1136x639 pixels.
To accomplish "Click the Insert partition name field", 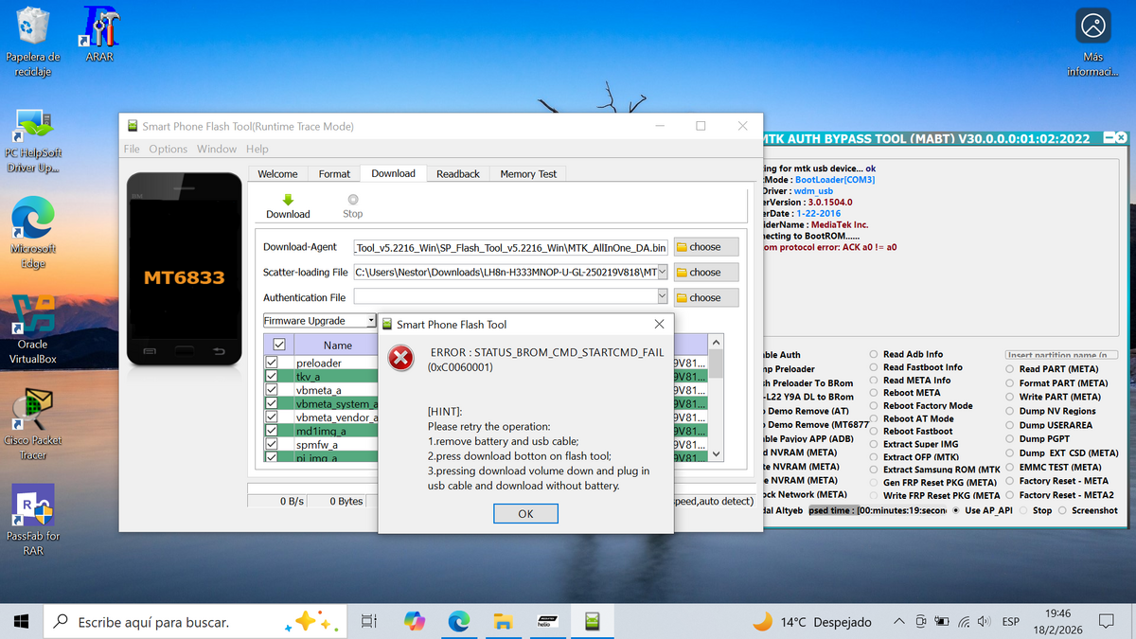I will 1061,355.
